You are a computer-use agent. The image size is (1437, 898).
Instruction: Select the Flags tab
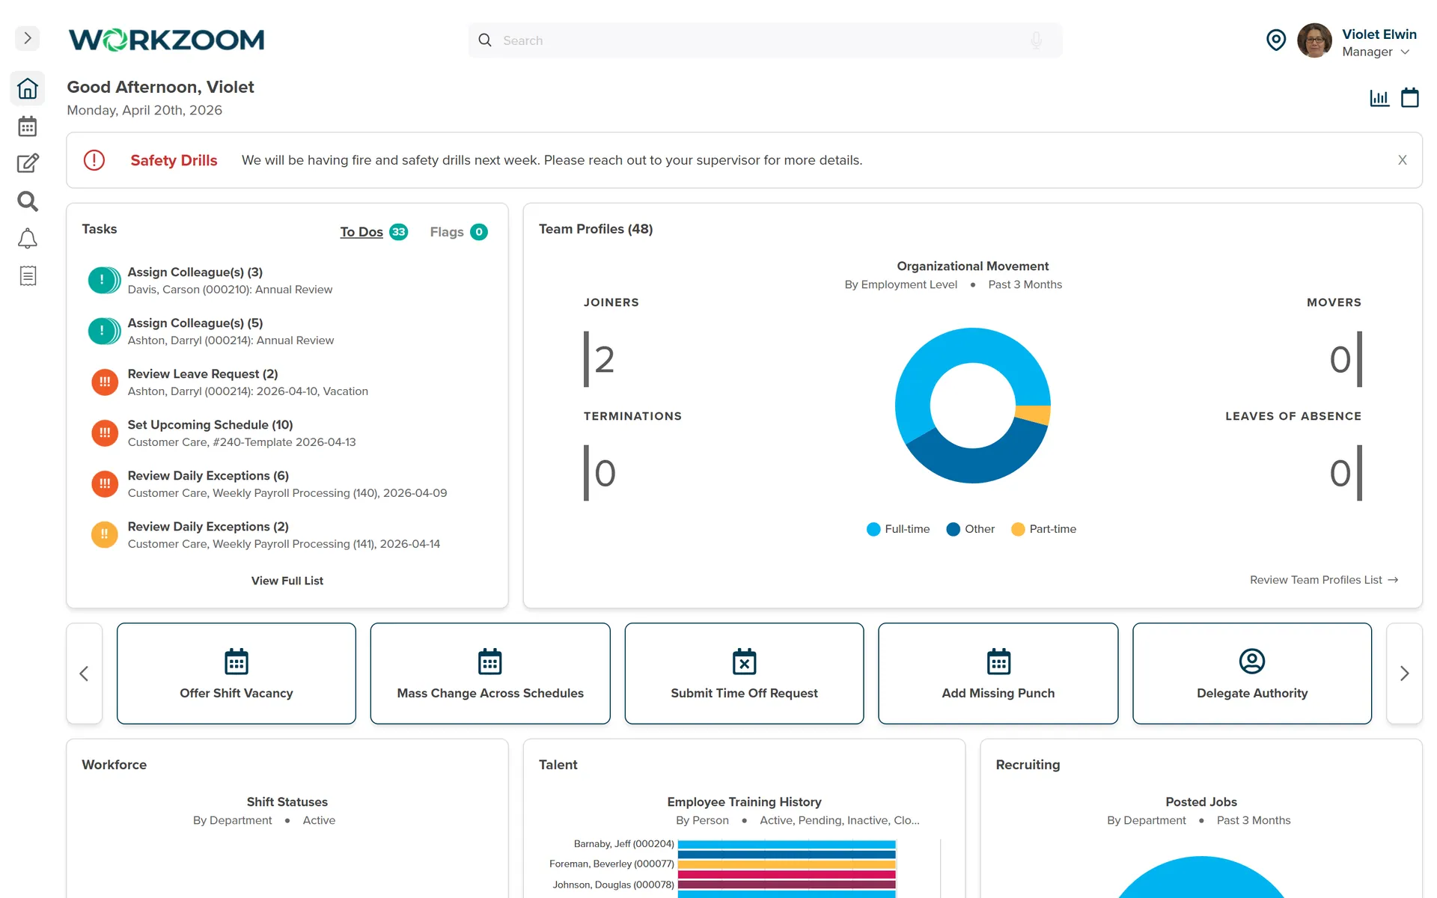(447, 232)
